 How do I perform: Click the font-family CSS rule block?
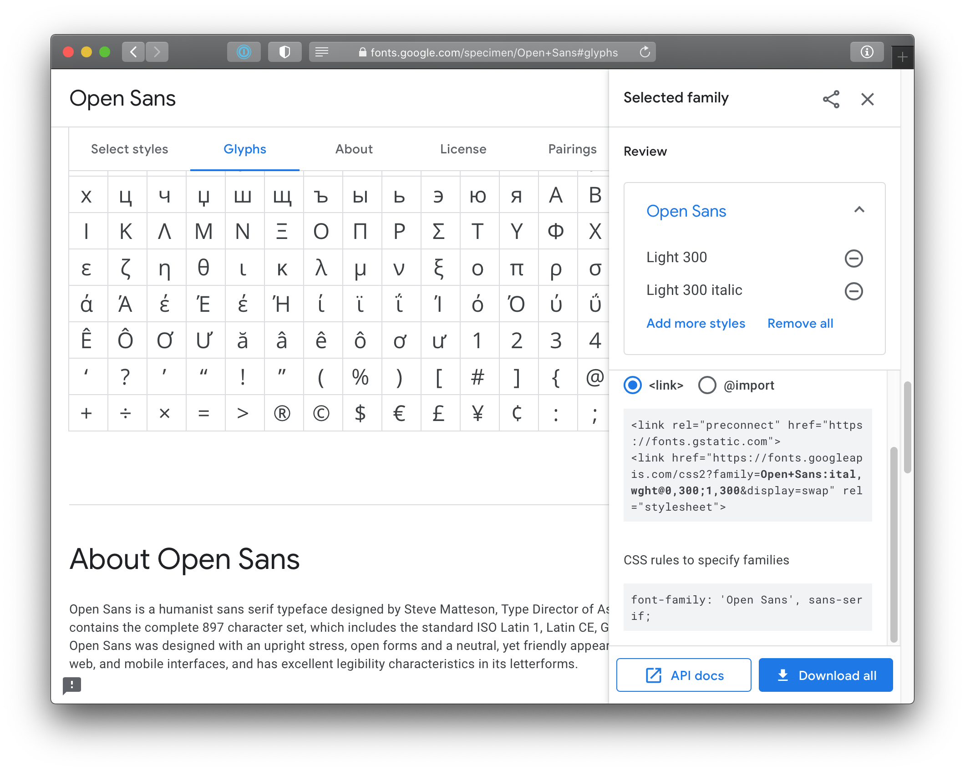point(747,608)
